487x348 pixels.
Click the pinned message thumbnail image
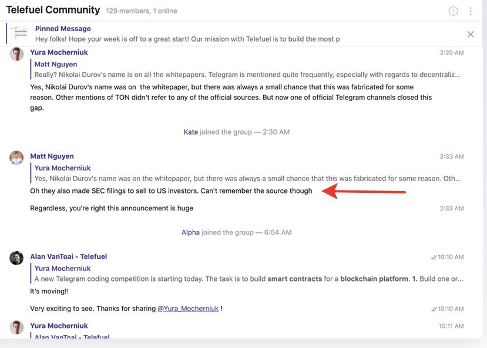[19, 34]
